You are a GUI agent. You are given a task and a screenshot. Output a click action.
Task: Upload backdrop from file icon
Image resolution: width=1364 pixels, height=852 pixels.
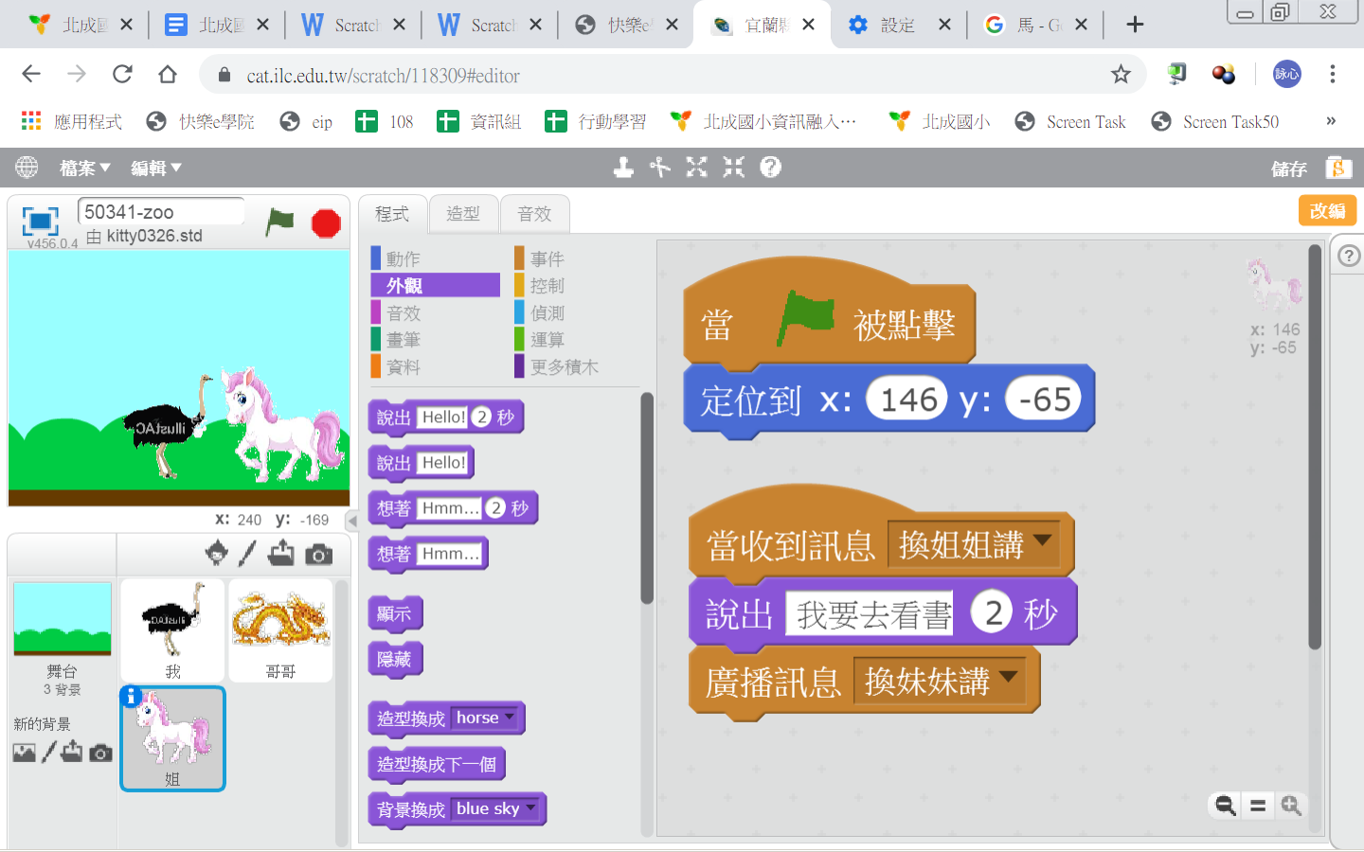[x=72, y=753]
